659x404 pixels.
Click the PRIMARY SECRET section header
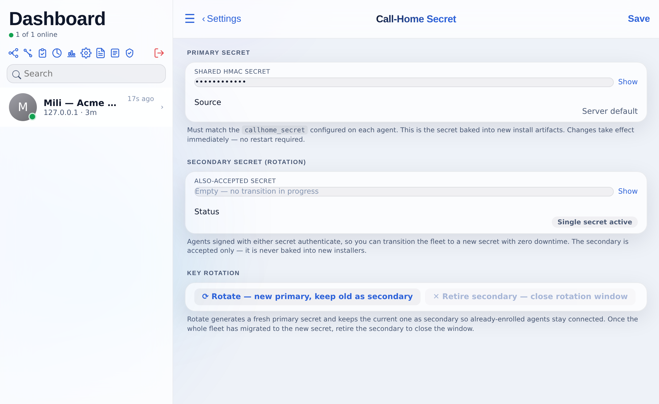(x=218, y=53)
